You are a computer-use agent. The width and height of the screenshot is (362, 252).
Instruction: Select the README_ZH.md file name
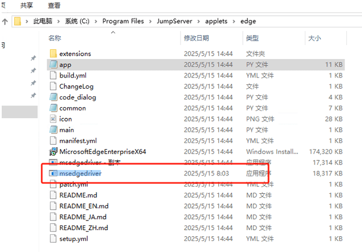pyautogui.click(x=83, y=227)
